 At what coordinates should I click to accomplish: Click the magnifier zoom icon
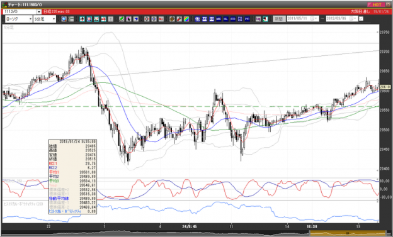click(x=64, y=19)
